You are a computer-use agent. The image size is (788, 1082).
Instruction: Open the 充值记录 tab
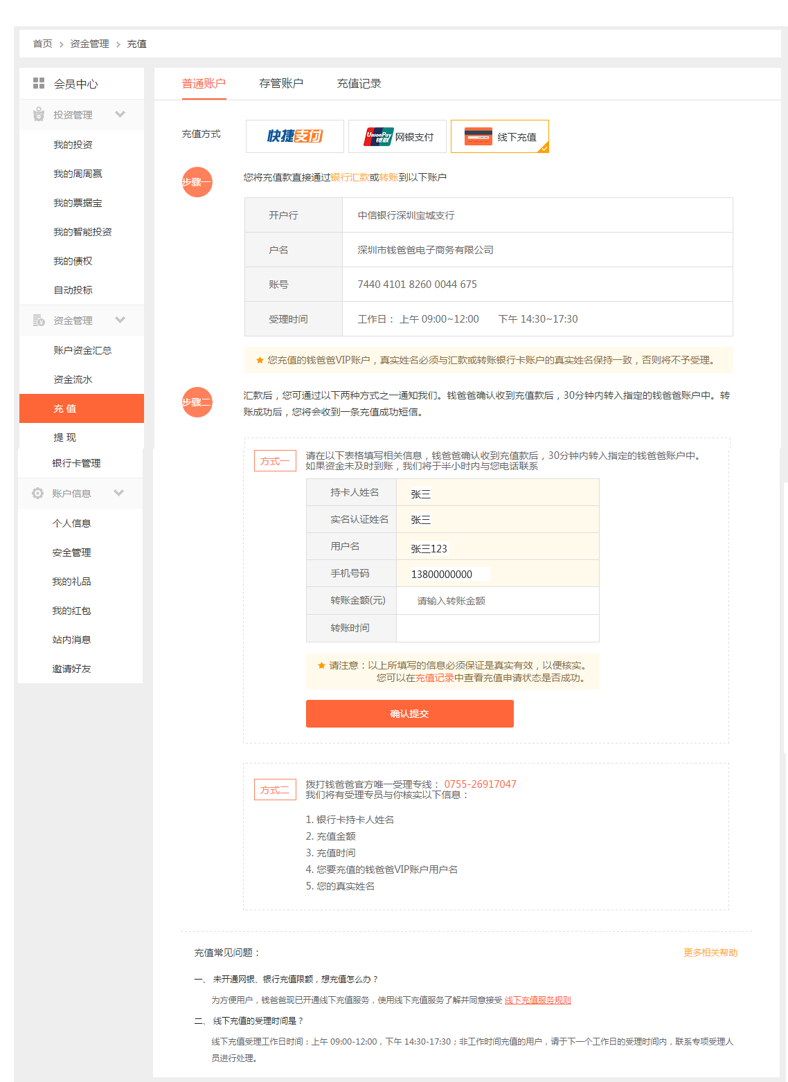[360, 83]
